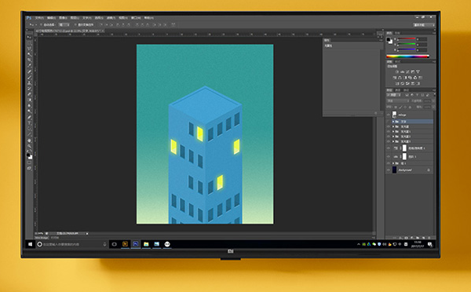Viewport: 471px width, 292px height.
Task: Select the Crop tool
Action: 29,60
